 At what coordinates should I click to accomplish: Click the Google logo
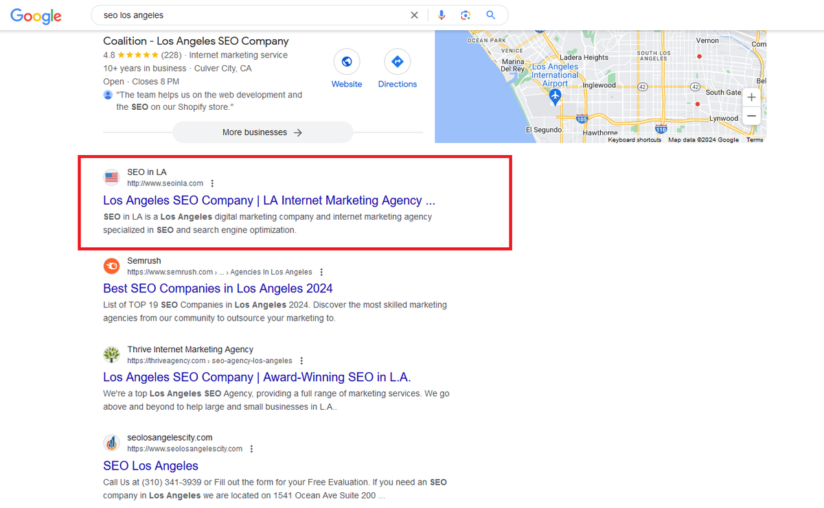[x=36, y=16]
